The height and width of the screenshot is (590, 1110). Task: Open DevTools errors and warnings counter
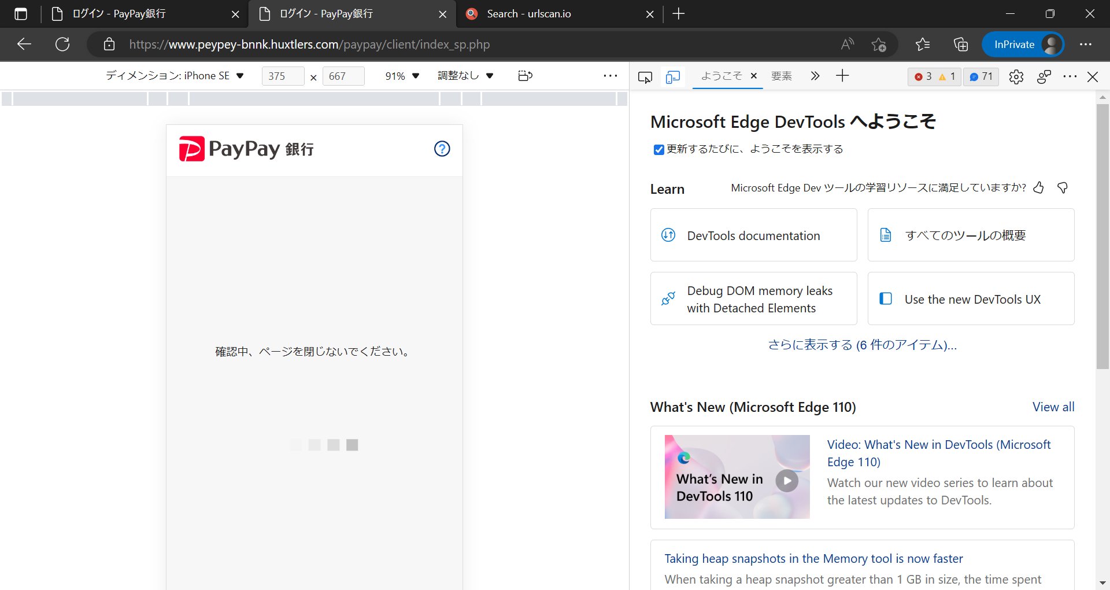(934, 76)
